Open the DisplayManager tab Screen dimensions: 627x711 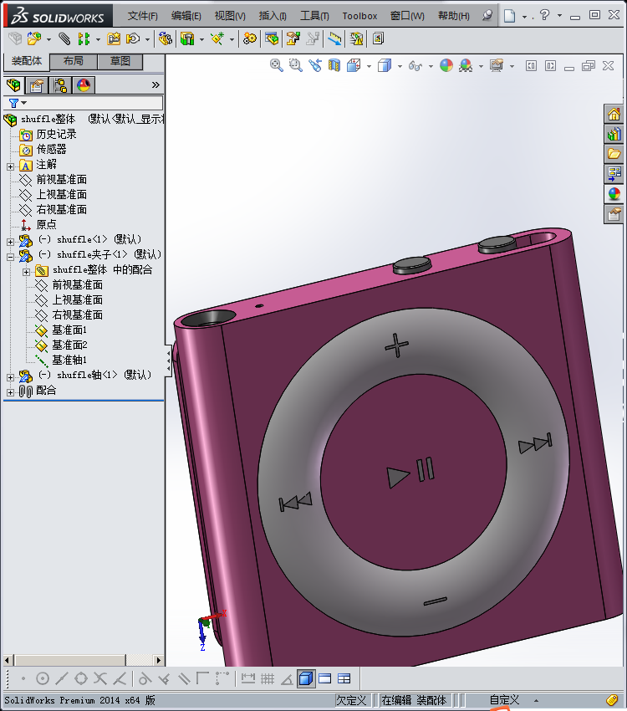pyautogui.click(x=84, y=84)
